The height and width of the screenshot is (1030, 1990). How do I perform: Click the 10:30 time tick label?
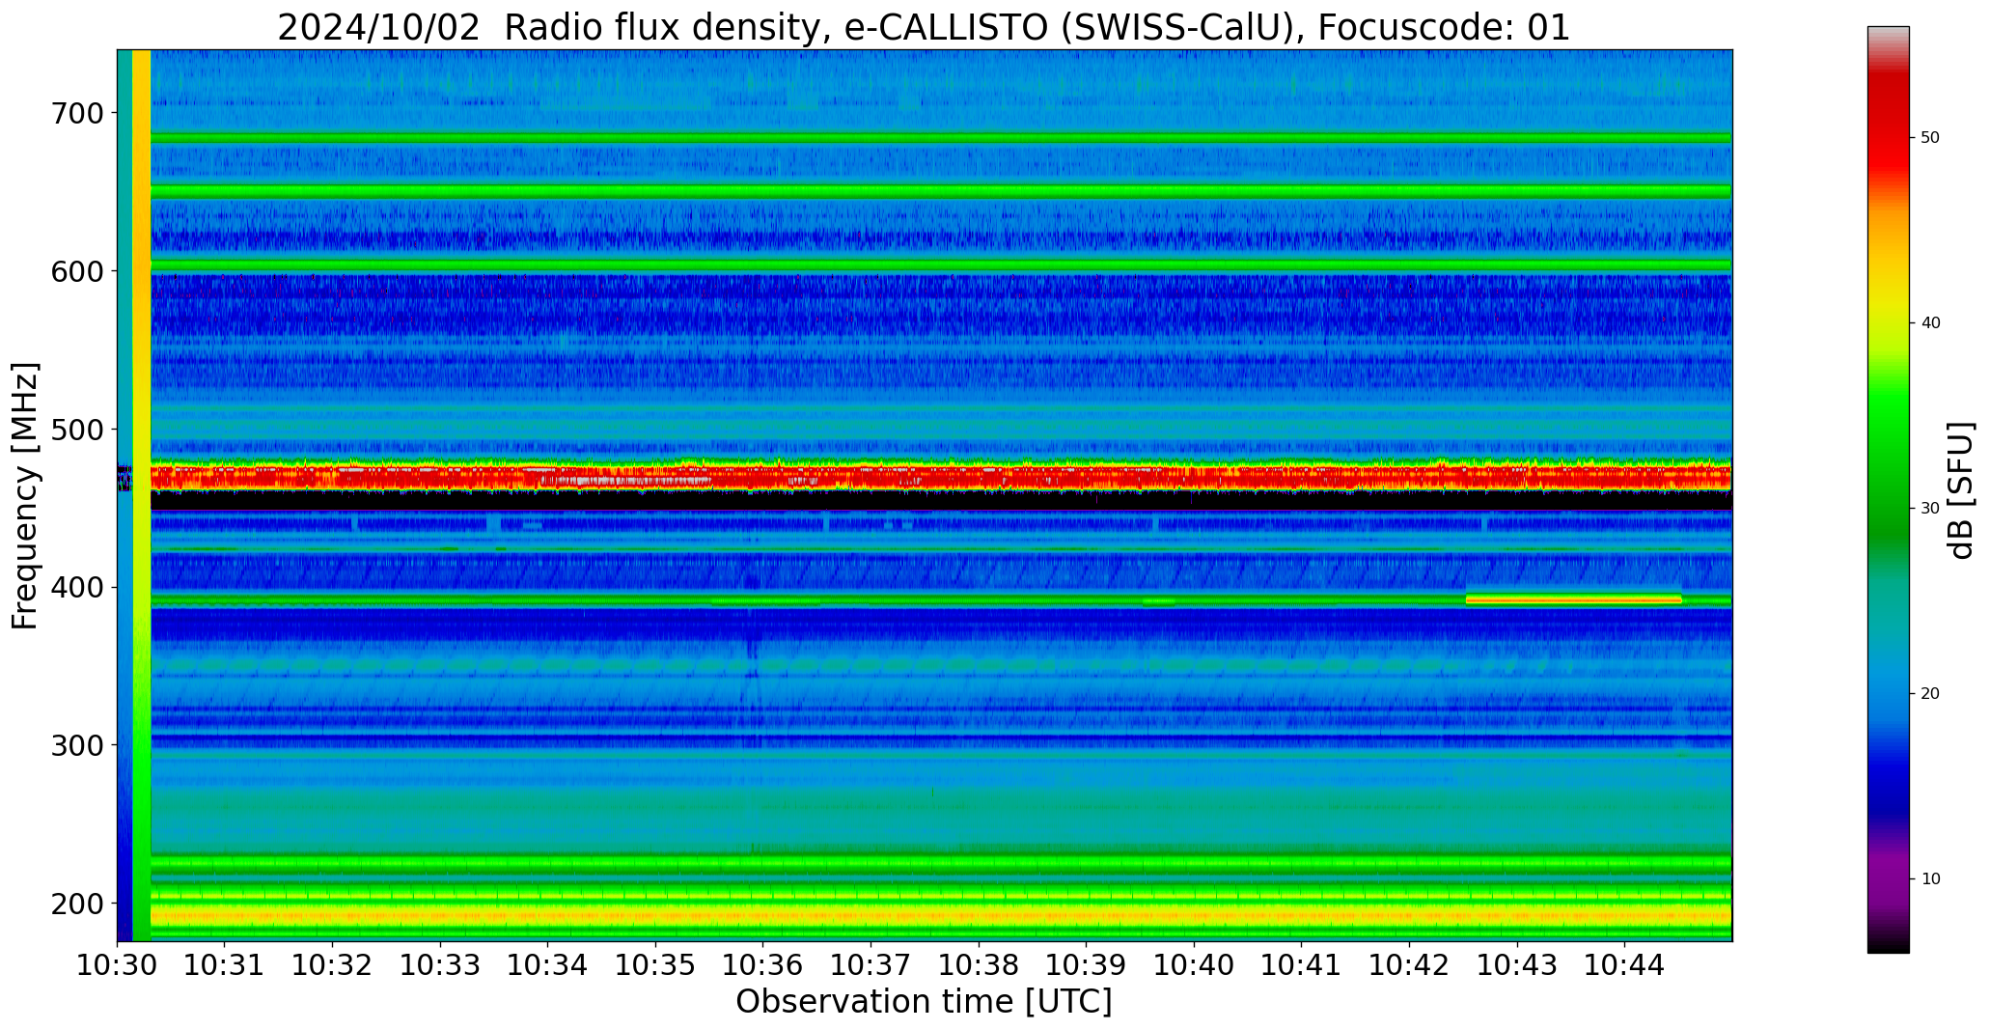click(x=117, y=964)
